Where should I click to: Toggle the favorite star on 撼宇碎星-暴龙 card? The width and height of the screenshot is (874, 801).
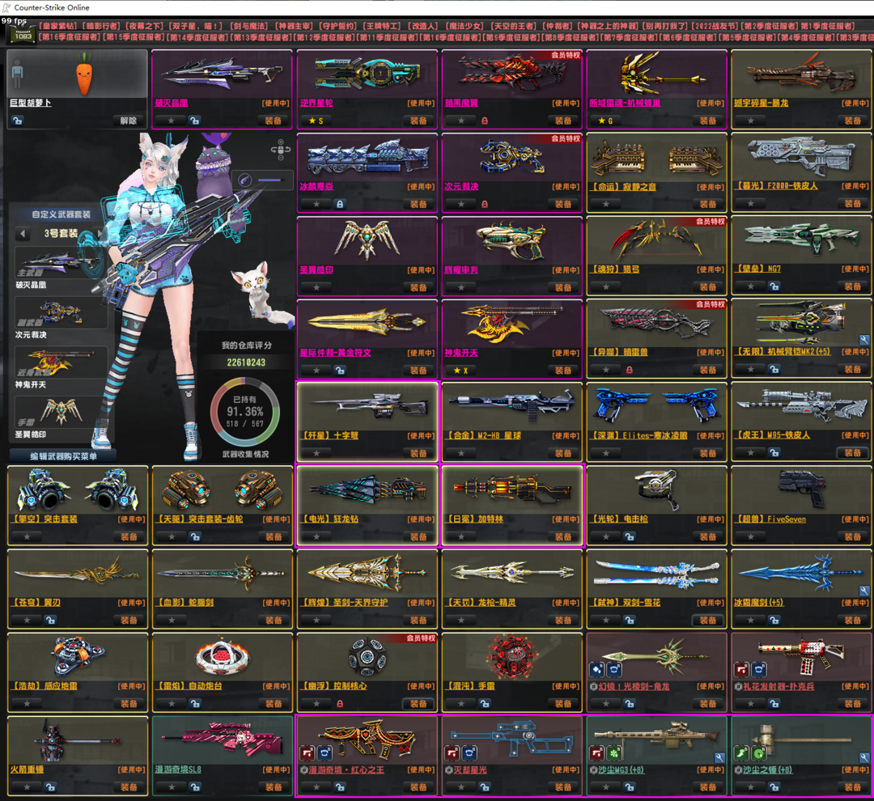tap(751, 121)
